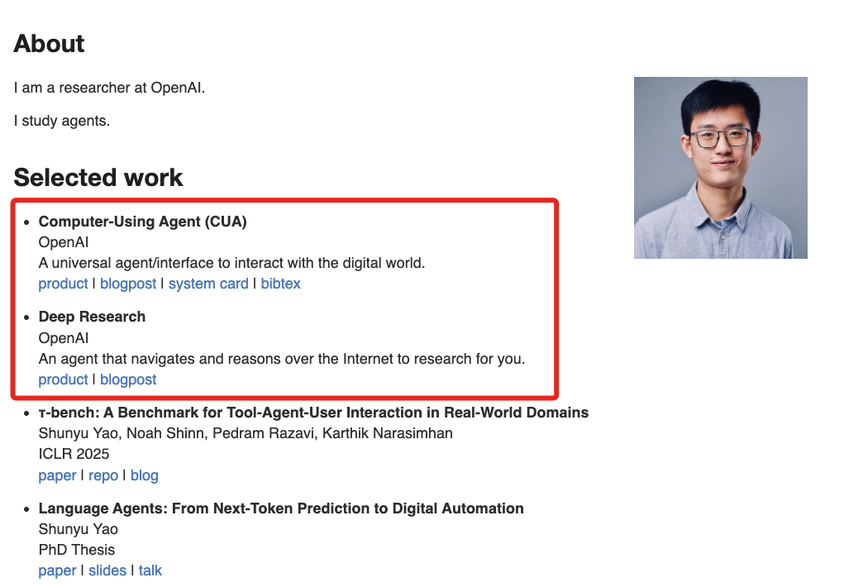The height and width of the screenshot is (587, 844).
Task: View the PhD Thesis slides link
Action: tap(107, 570)
